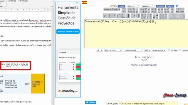
Task: Insert parentheses bracket template
Action: click(x=133, y=16)
